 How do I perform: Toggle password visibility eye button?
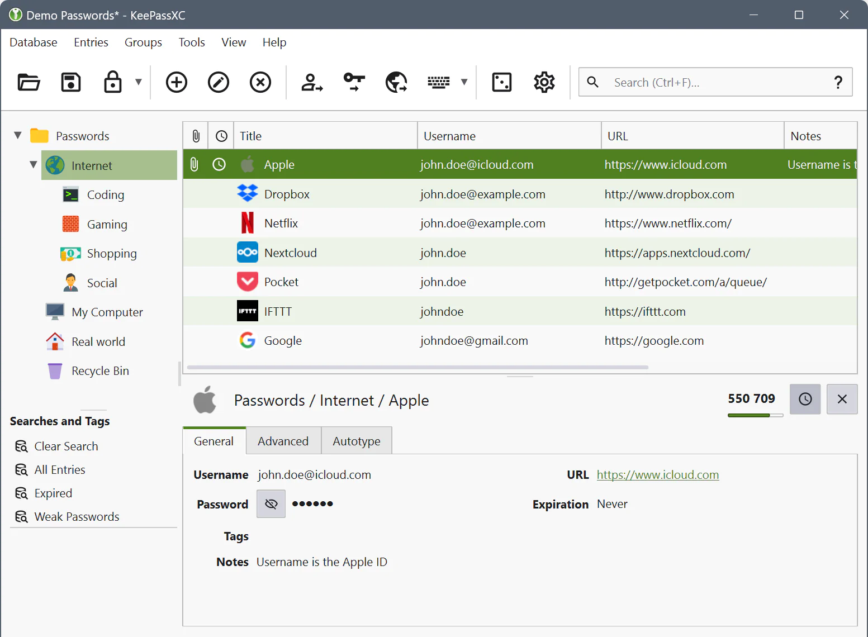(x=271, y=504)
